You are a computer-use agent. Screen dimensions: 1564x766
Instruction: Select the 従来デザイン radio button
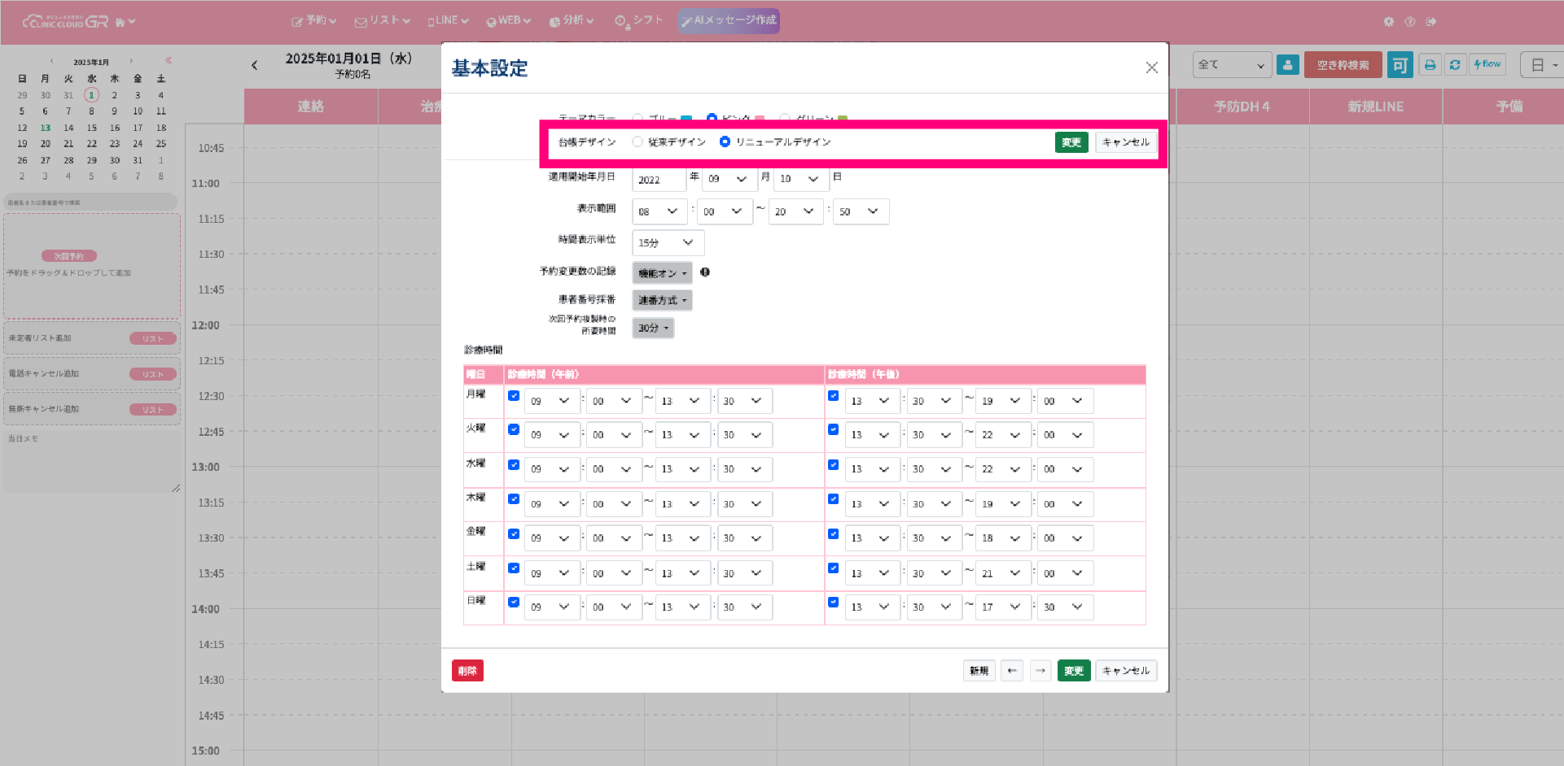click(x=637, y=142)
